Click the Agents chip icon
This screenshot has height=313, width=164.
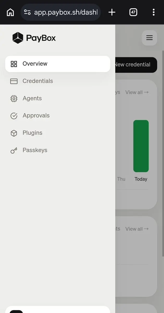click(x=14, y=99)
